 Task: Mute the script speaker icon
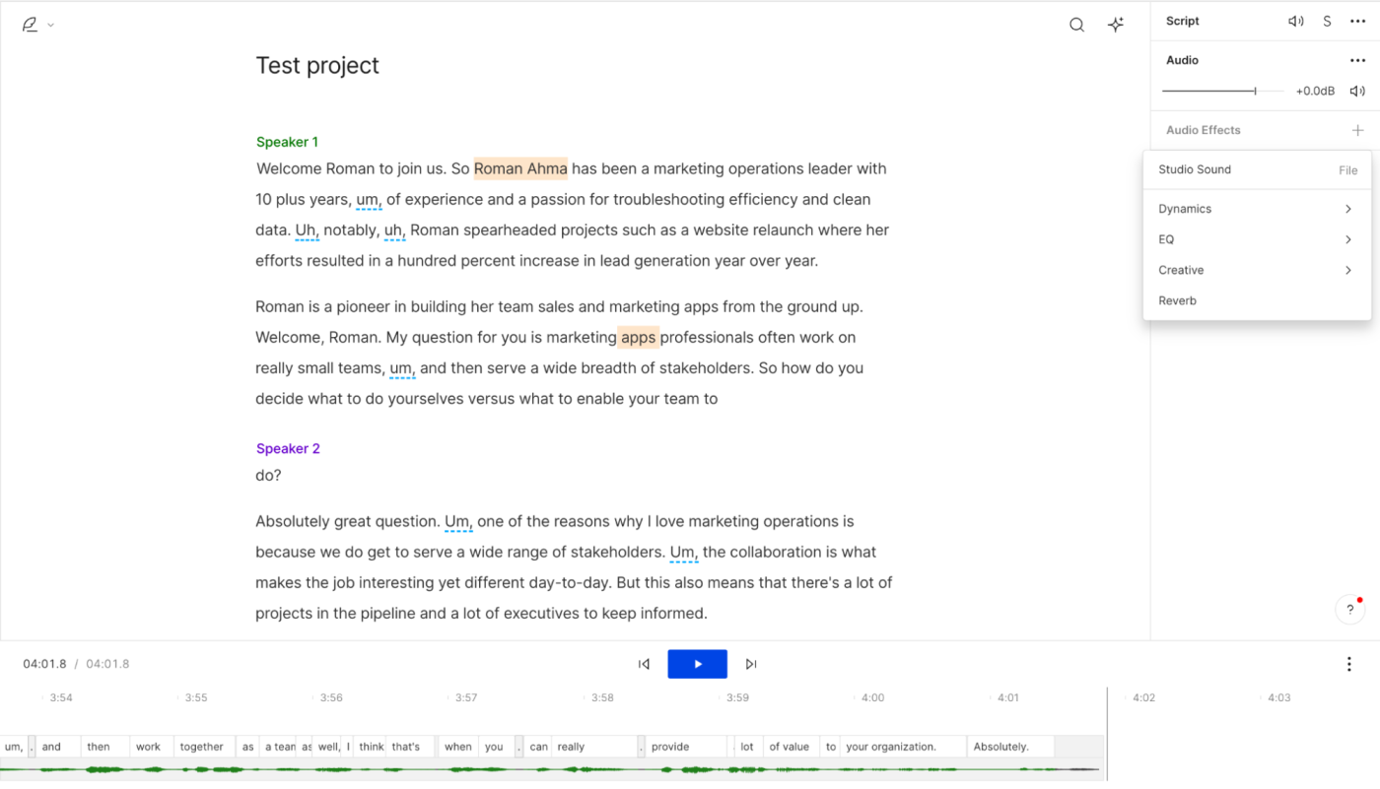click(x=1296, y=21)
